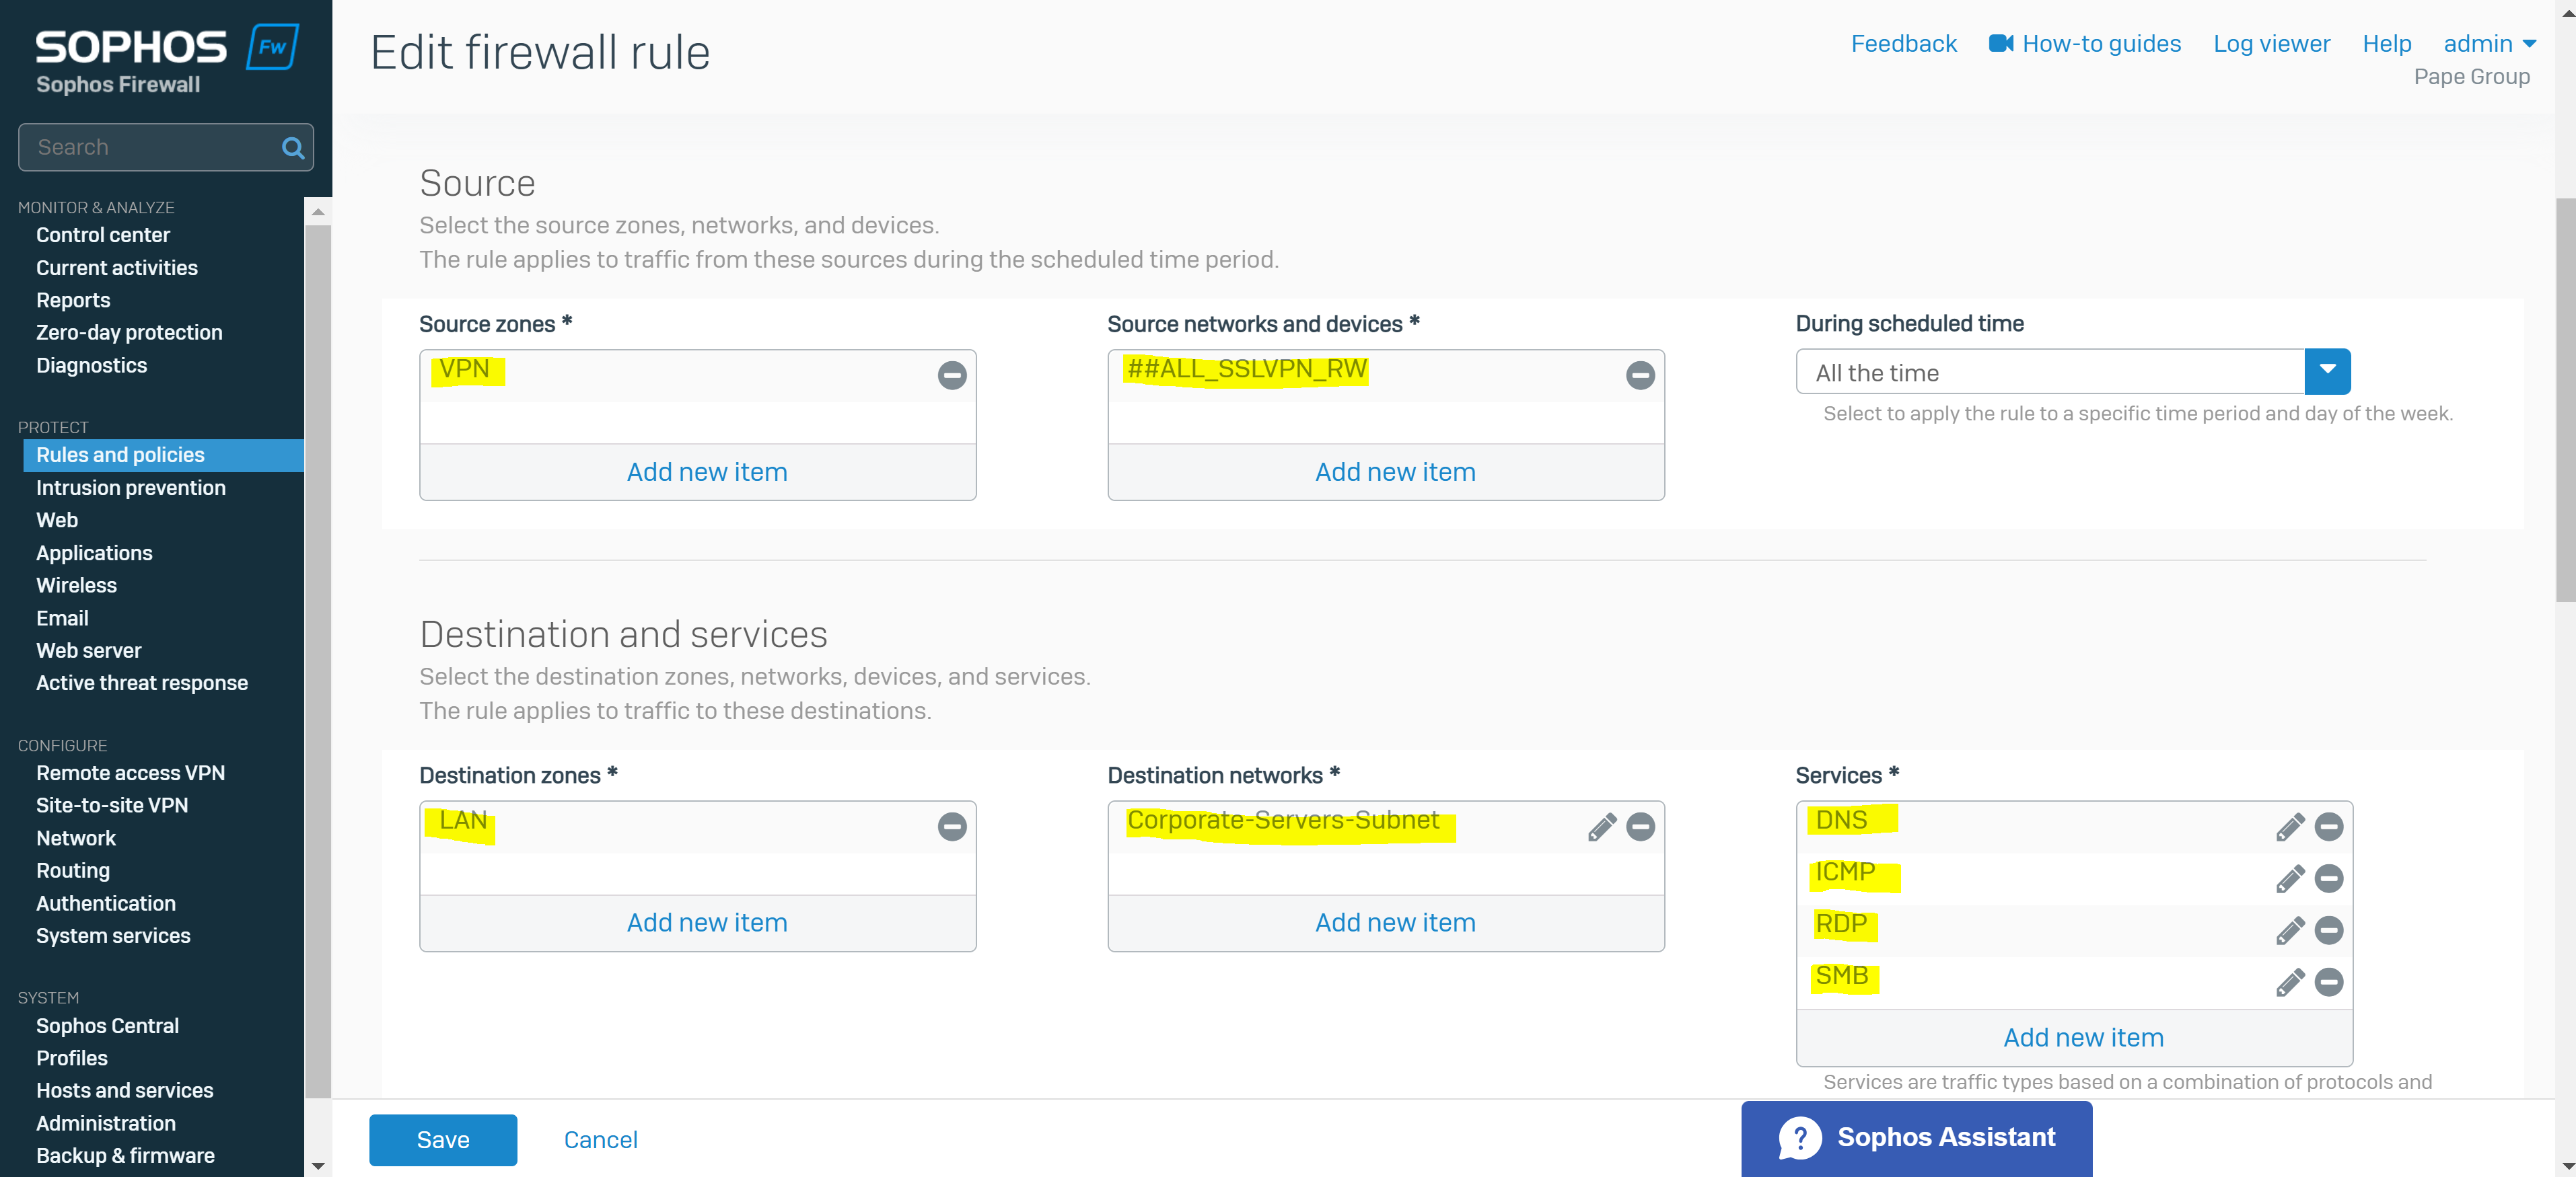Click the search magnifier icon

tap(293, 148)
